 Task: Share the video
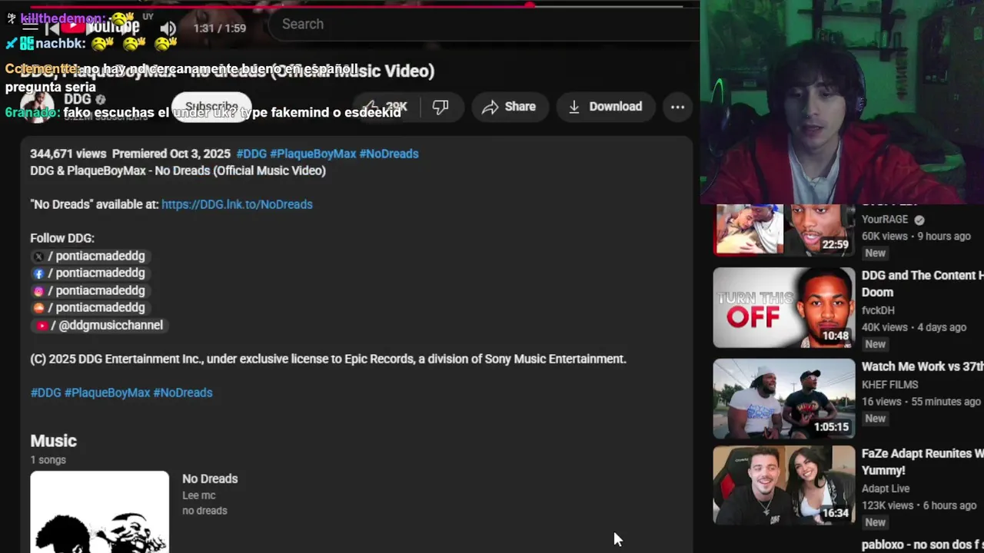[509, 107]
